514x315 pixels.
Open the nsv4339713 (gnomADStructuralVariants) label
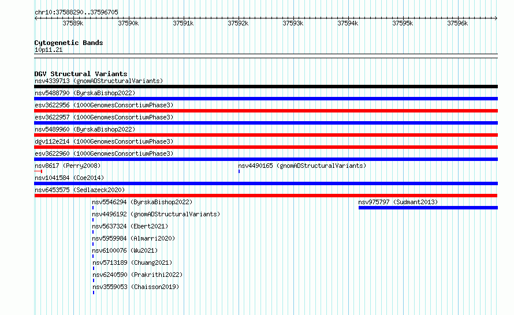(x=99, y=81)
